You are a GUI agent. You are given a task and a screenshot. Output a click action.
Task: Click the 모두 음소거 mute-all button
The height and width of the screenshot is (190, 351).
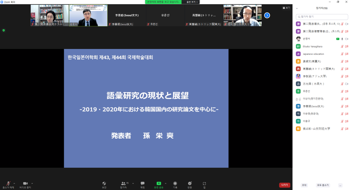[x=323, y=185]
